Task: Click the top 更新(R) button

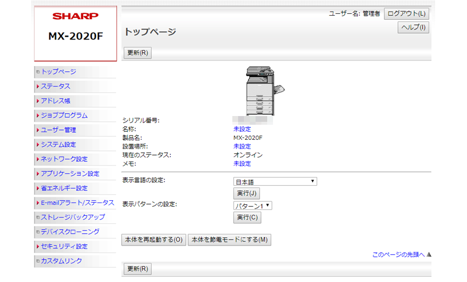Action: [x=138, y=53]
